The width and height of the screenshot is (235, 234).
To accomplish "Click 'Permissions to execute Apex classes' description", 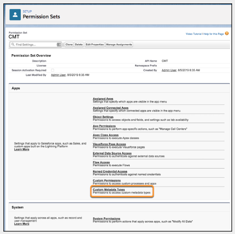I will click(x=116, y=138).
